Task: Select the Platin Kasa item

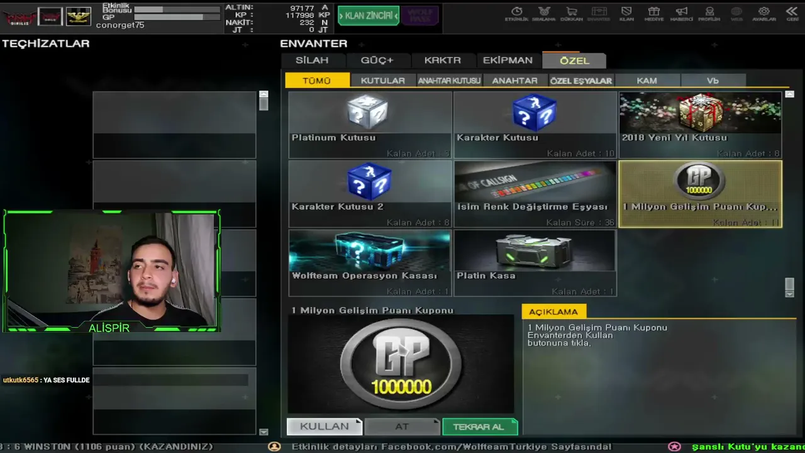Action: point(535,263)
